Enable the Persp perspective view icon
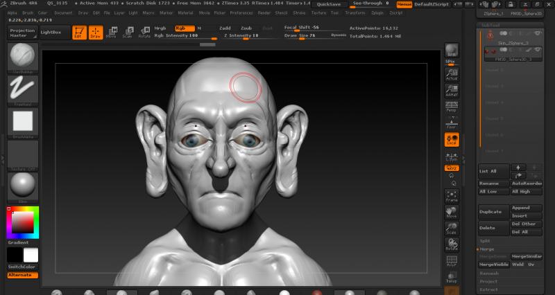Viewport: 555px width, 295px height. 452,107
